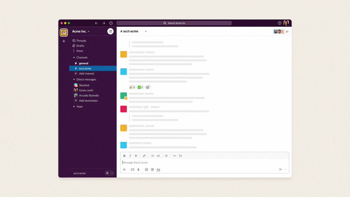Start a bulleted list
Screen dimensions: 350x197
coord(153,156)
